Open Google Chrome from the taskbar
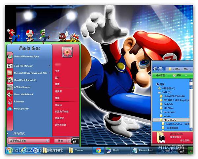The image size is (198, 159). tap(98, 150)
